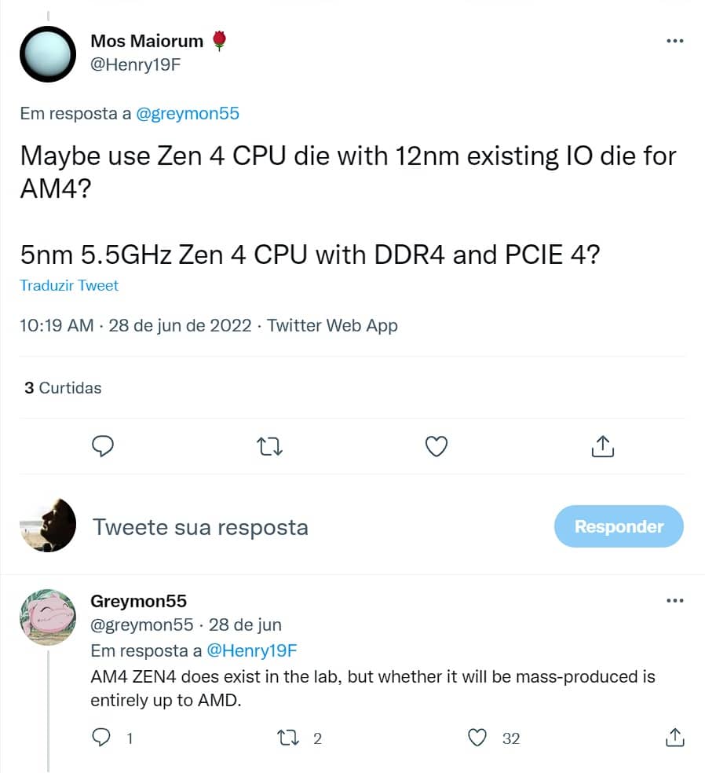Screen dimensions: 705x773
Task: Like the main tweet with the heart icon
Action: pyautogui.click(x=436, y=446)
